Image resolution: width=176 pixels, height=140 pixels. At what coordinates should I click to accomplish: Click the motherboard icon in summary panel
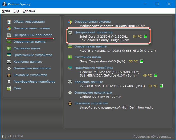pos(70,57)
